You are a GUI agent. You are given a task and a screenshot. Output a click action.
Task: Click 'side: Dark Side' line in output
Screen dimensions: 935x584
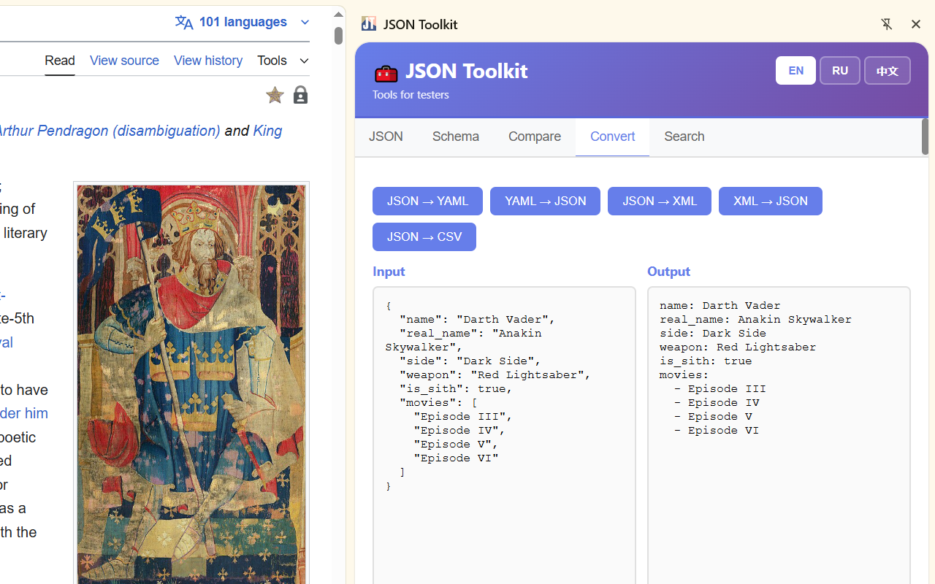tap(713, 334)
